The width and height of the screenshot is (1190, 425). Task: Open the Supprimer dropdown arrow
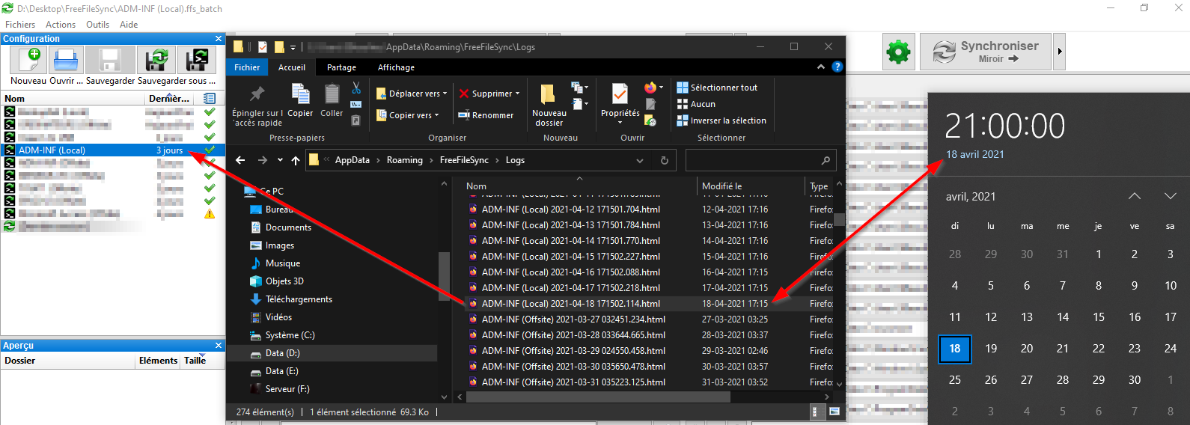click(x=518, y=94)
